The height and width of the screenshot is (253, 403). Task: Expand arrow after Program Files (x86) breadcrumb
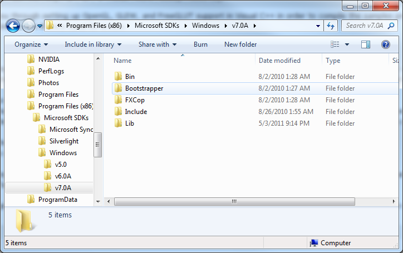[x=128, y=26]
